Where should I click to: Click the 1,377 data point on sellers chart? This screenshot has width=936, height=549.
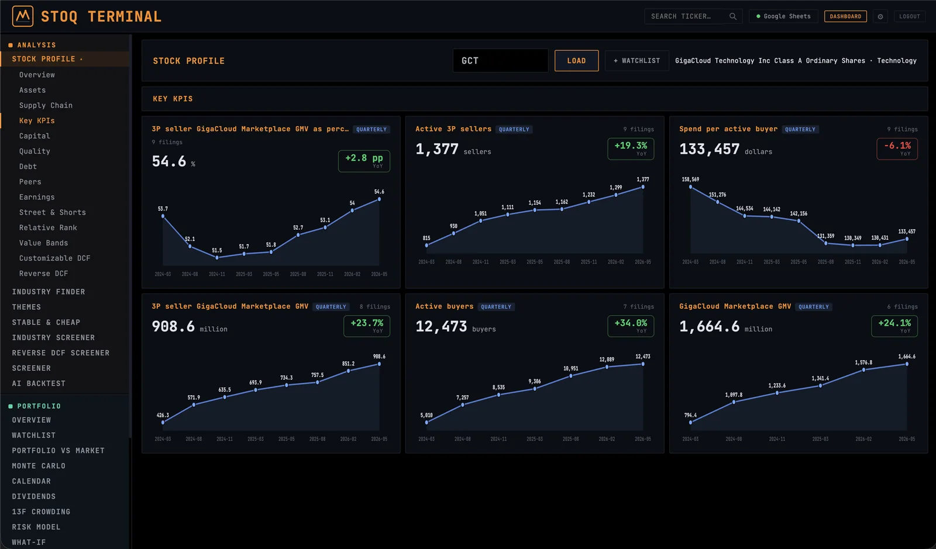pyautogui.click(x=643, y=187)
